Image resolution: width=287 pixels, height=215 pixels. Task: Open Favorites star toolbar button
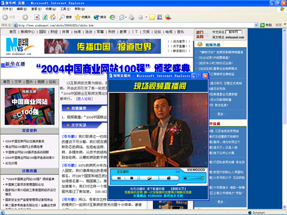coord(82,17)
